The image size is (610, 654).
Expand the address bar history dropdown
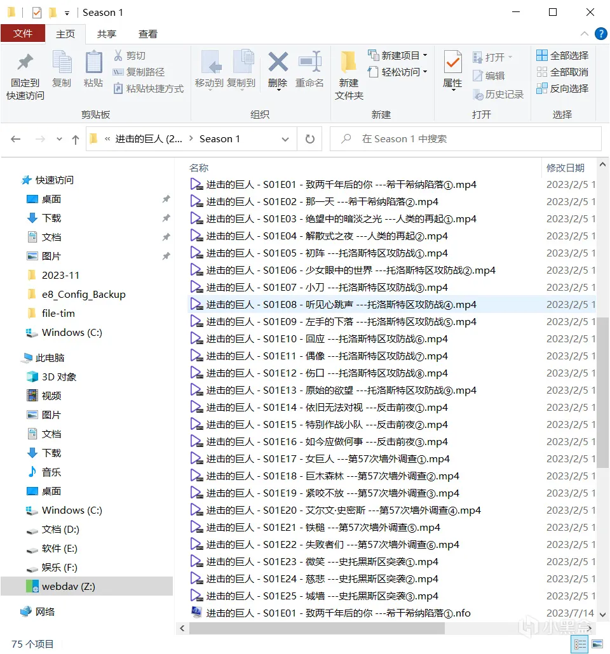click(x=285, y=139)
